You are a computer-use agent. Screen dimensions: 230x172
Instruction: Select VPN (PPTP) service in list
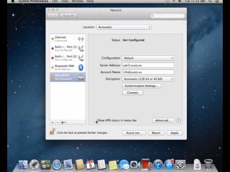pos(68,77)
